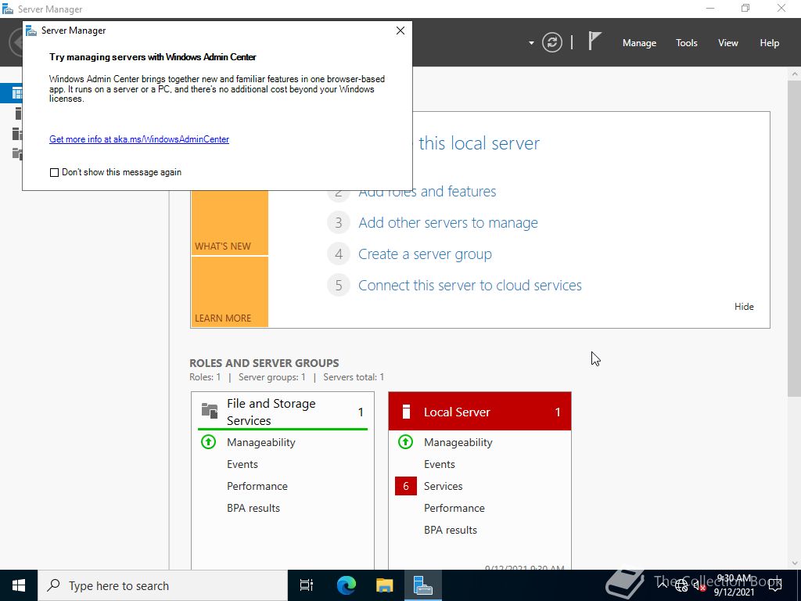Viewport: 801px width, 601px height.
Task: Open the Manage menu
Action: point(639,43)
